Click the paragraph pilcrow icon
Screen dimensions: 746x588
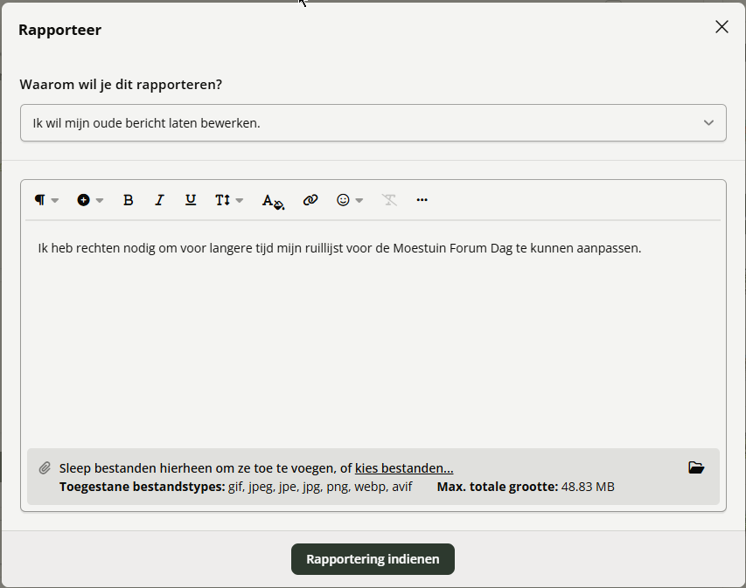point(40,200)
